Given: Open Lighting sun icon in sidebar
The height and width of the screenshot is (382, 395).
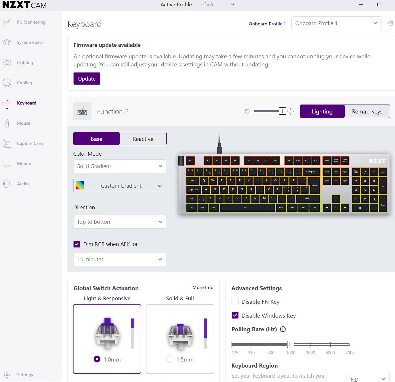Looking at the screenshot, I should [x=7, y=63].
